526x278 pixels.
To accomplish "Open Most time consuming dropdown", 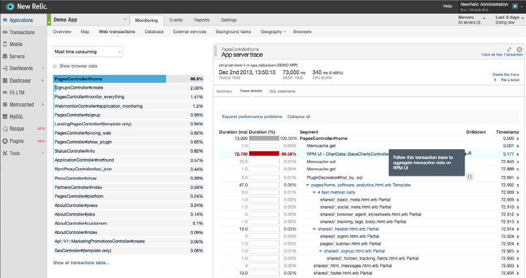I will 88,51.
